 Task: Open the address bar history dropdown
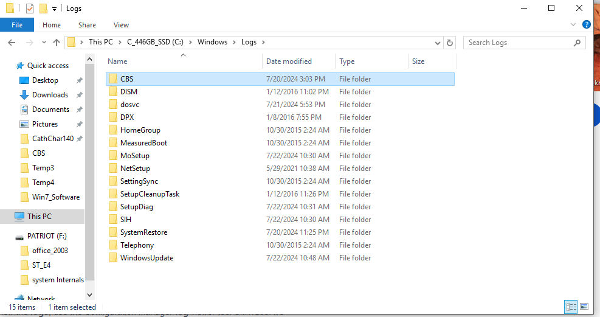click(x=437, y=43)
